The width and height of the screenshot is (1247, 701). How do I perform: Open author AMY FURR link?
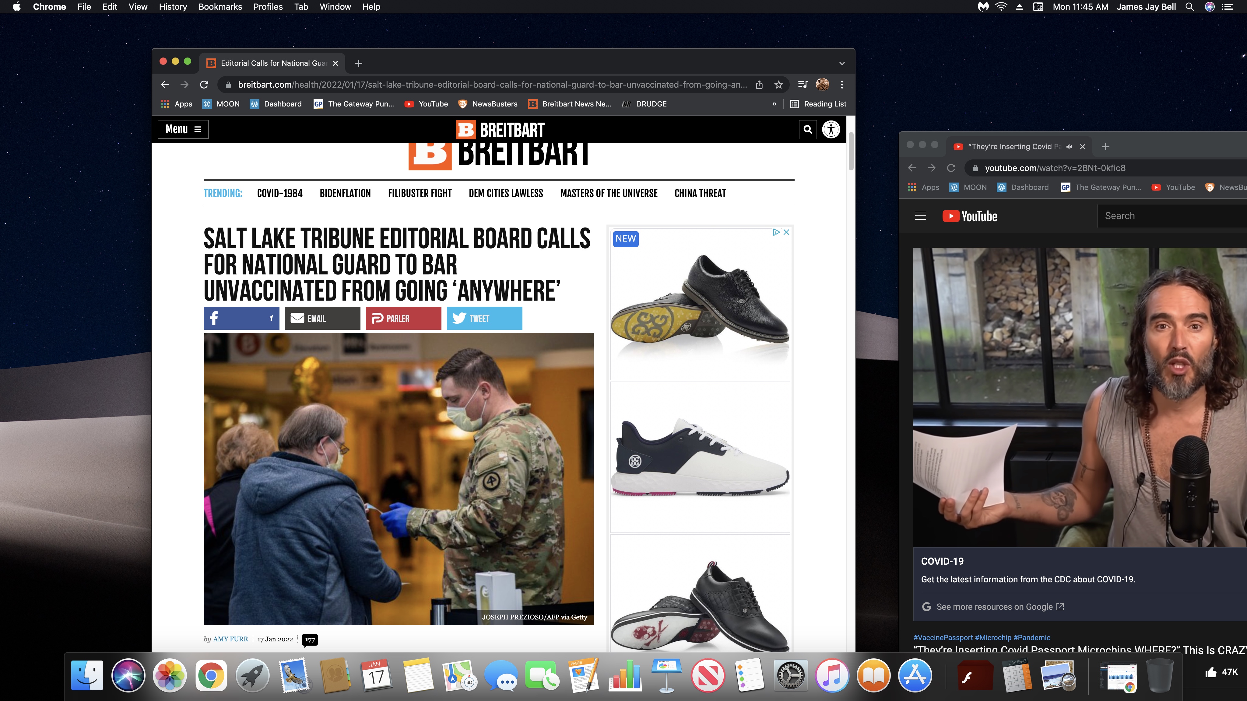230,639
